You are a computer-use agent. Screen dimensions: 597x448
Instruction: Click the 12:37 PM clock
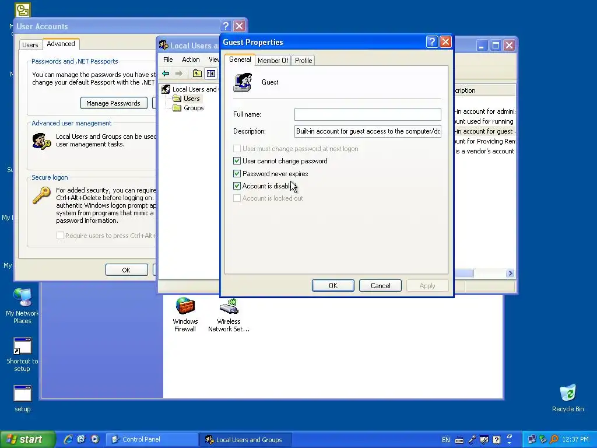[575, 440]
